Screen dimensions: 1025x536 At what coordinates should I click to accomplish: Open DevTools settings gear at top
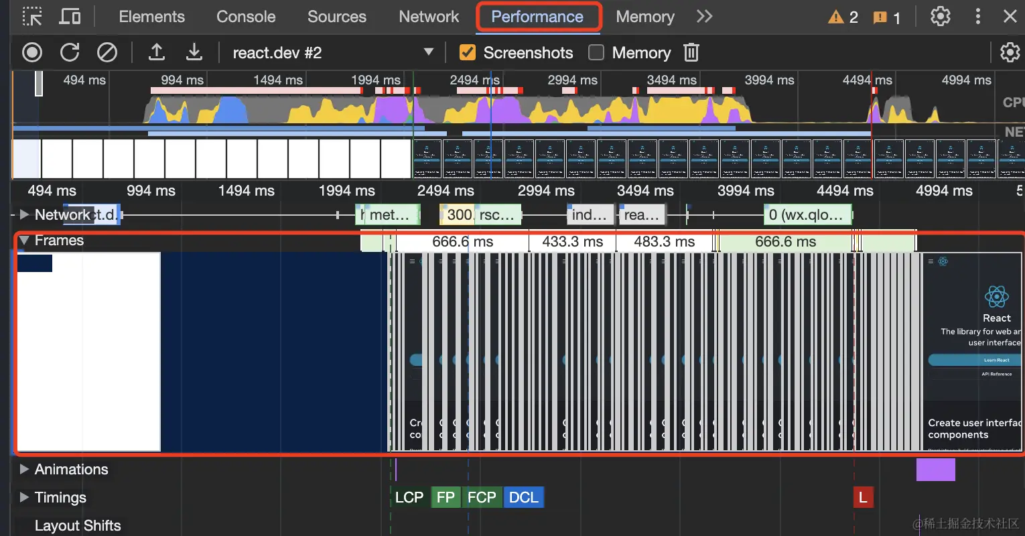(941, 17)
